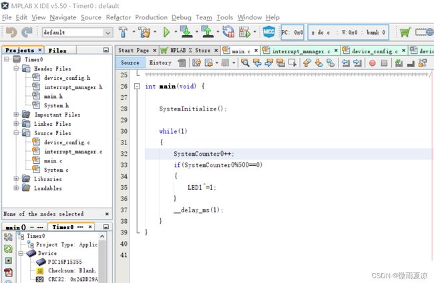Click the PC value field in toolbar

[x=292, y=33]
